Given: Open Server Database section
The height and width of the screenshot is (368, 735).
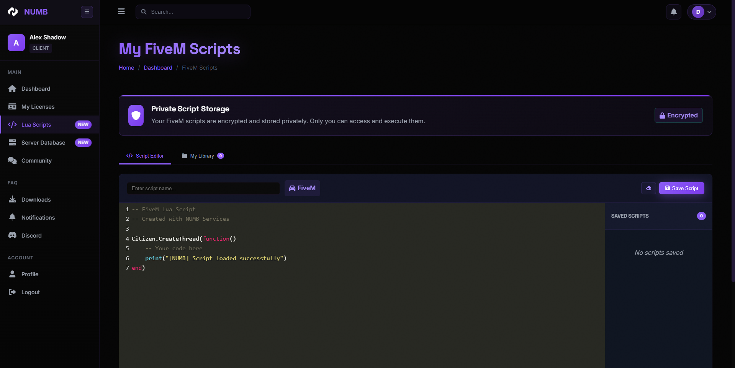Looking at the screenshot, I should pyautogui.click(x=50, y=143).
